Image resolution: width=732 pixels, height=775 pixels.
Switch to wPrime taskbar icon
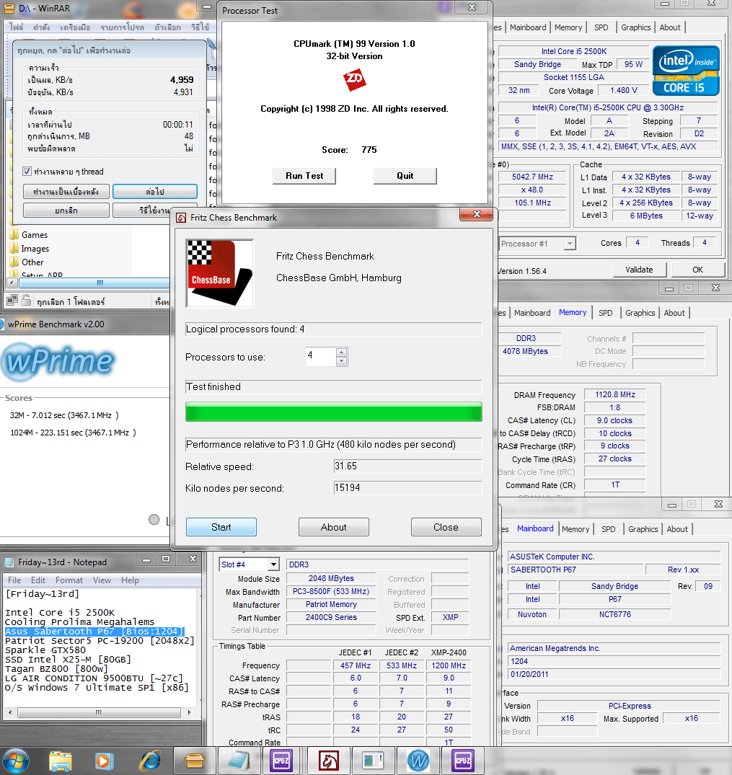pos(418,761)
